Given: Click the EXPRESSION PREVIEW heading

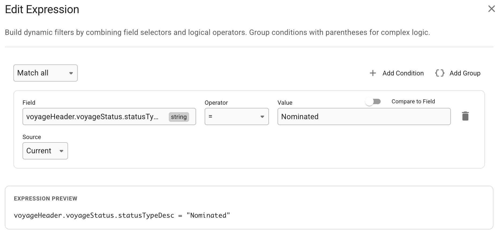Looking at the screenshot, I should pos(46,199).
